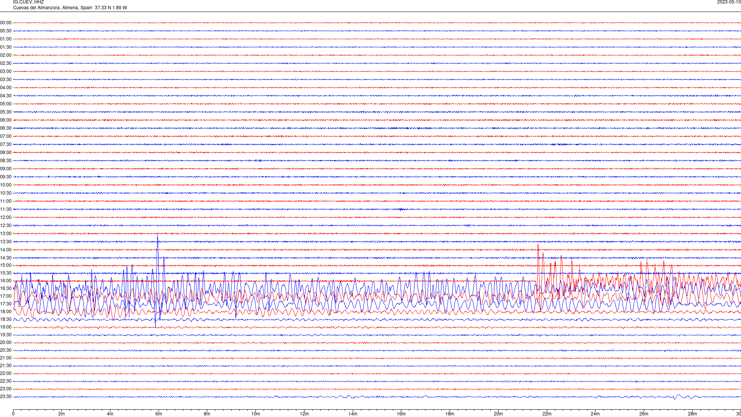Click the date 2023-05-10
The image size is (741, 417).
pyautogui.click(x=729, y=2)
